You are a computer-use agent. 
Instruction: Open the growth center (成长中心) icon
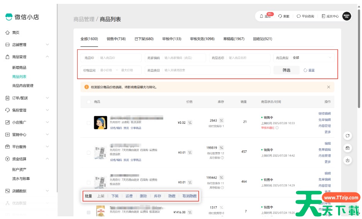(x=323, y=16)
